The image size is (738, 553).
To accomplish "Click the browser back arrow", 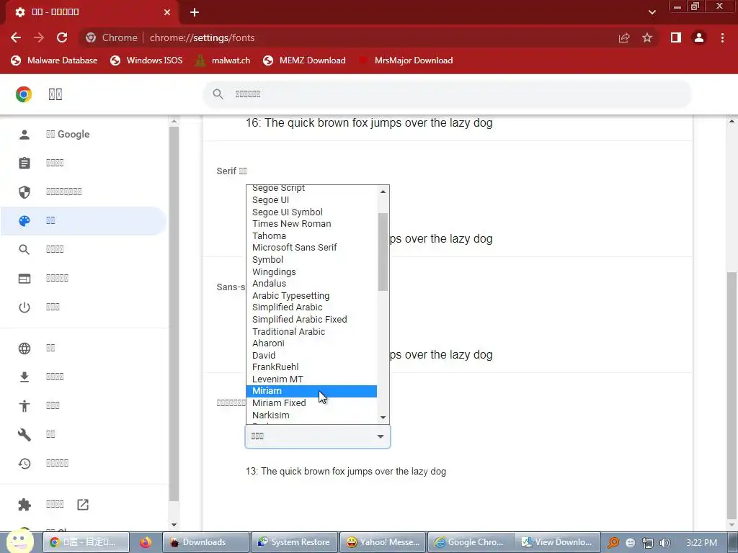I will [x=16, y=37].
